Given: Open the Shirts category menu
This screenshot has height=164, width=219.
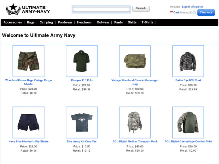Looking at the screenshot, I should [132, 22].
